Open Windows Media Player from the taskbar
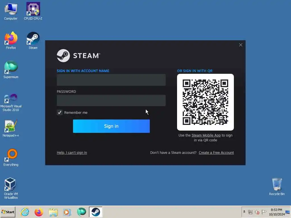Screen dimensions: 291x218 point(67,212)
